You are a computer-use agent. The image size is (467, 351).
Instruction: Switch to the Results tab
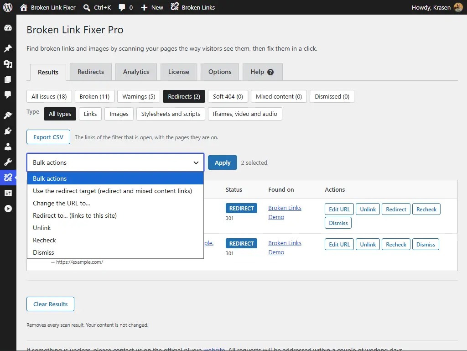click(48, 72)
